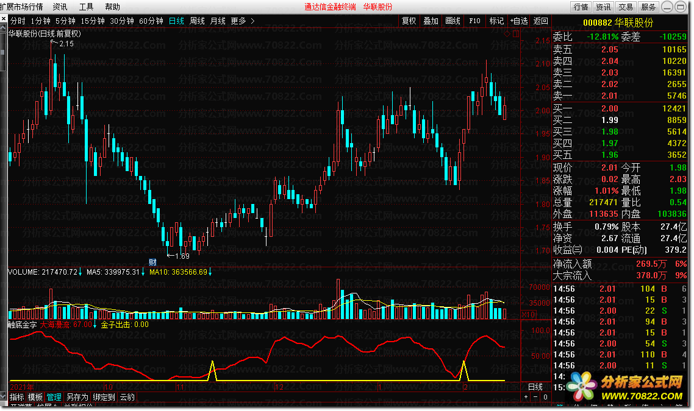Select the 5分钟 period tab
Screen dimensions: 694x411
point(65,21)
